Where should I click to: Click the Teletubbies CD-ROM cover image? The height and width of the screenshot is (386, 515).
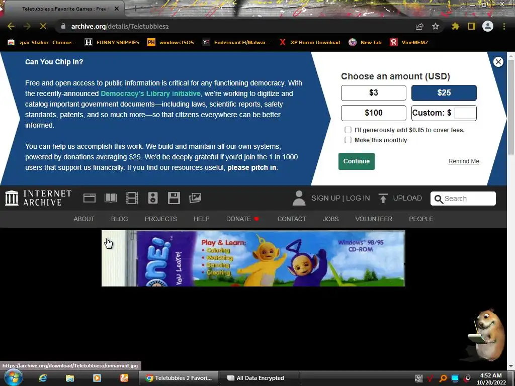pos(253,258)
